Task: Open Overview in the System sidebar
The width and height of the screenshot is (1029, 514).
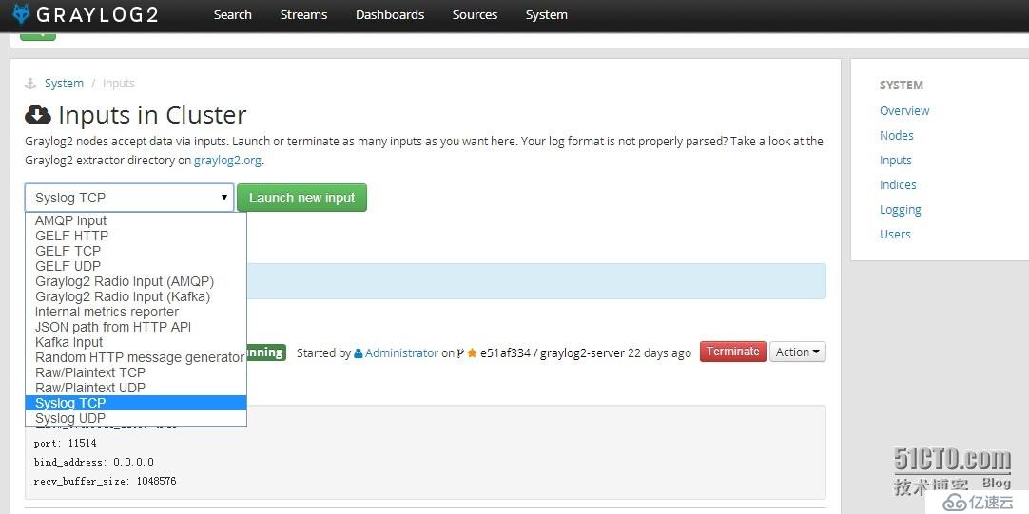Action: click(x=904, y=111)
